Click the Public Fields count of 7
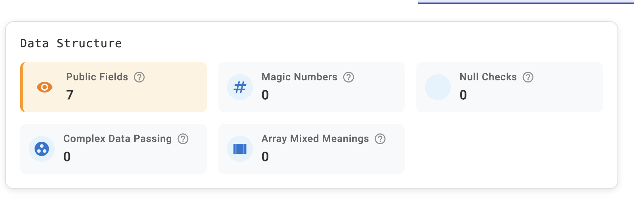This screenshot has width=634, height=198. click(x=70, y=95)
